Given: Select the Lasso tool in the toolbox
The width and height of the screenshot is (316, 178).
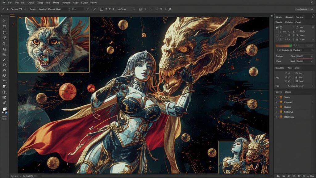Looking at the screenshot, I should coord(4,32).
